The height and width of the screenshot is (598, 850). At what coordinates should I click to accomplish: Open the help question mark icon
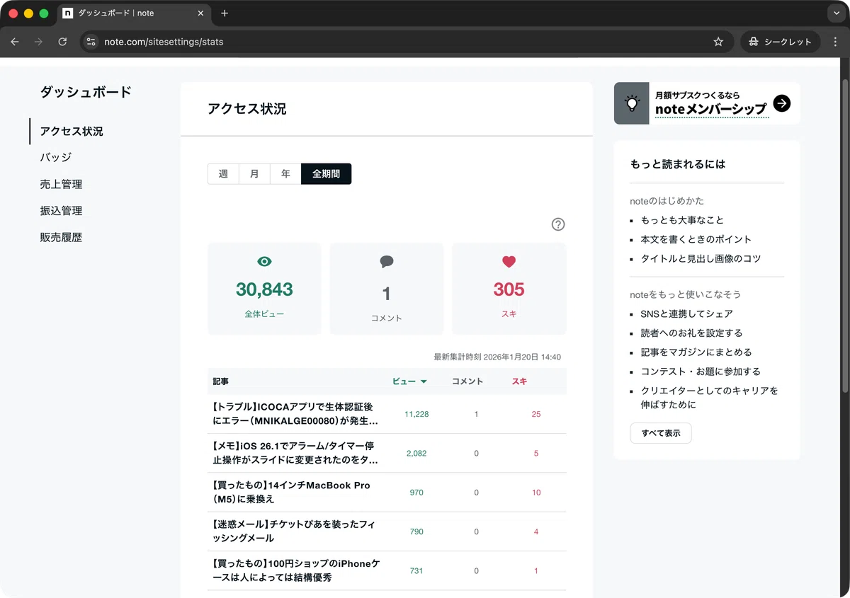tap(558, 224)
